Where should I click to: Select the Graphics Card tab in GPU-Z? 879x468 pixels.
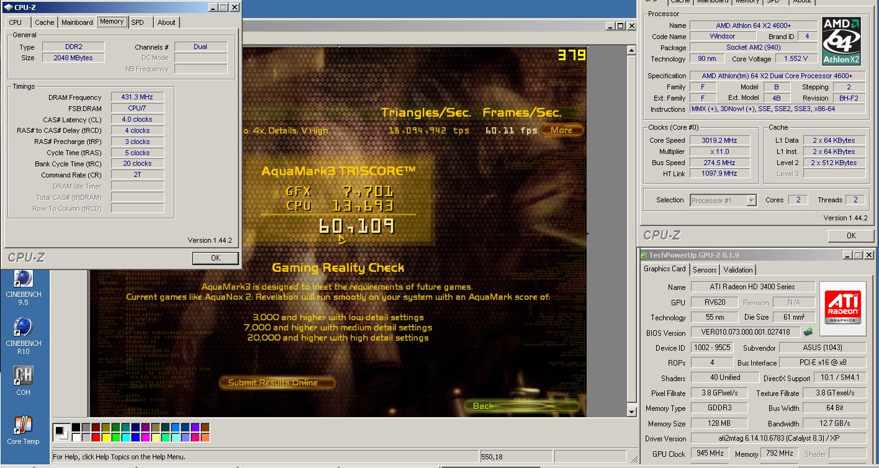click(665, 269)
